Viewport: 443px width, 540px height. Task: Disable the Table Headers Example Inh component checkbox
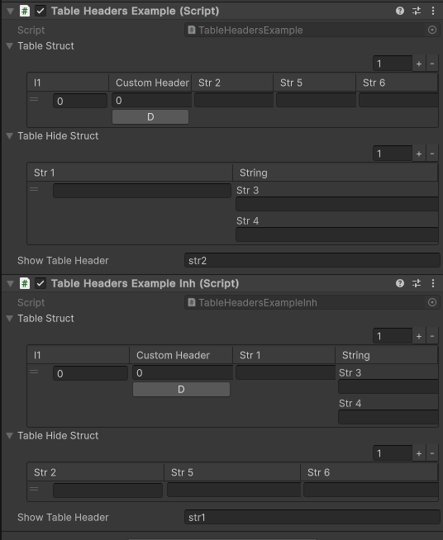(40, 283)
